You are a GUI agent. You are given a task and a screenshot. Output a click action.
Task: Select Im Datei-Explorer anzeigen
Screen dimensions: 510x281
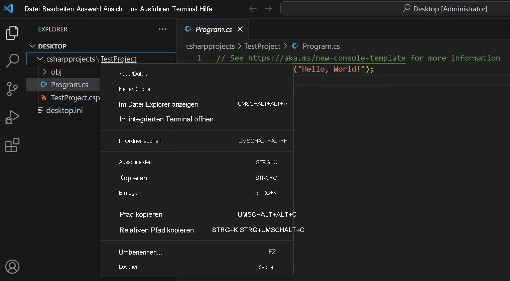(197, 104)
